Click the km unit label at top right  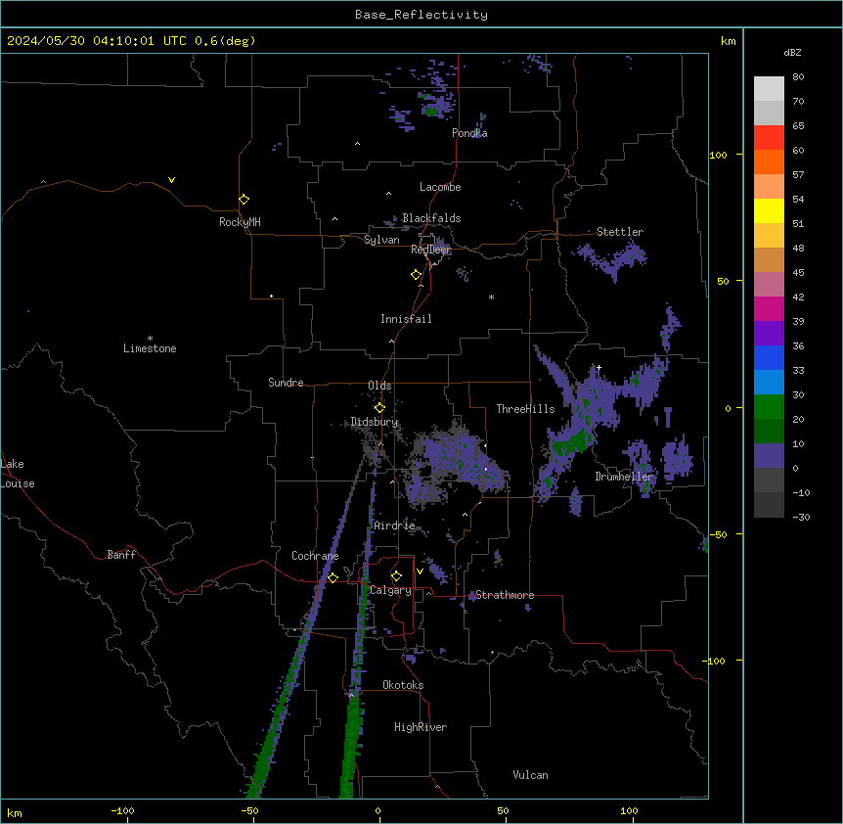(728, 41)
